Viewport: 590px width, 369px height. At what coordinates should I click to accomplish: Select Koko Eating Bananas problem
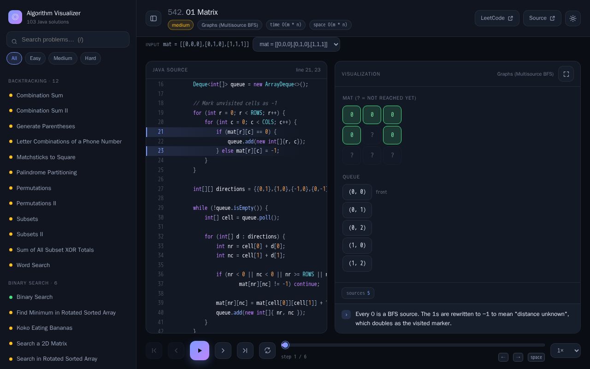click(x=68, y=328)
